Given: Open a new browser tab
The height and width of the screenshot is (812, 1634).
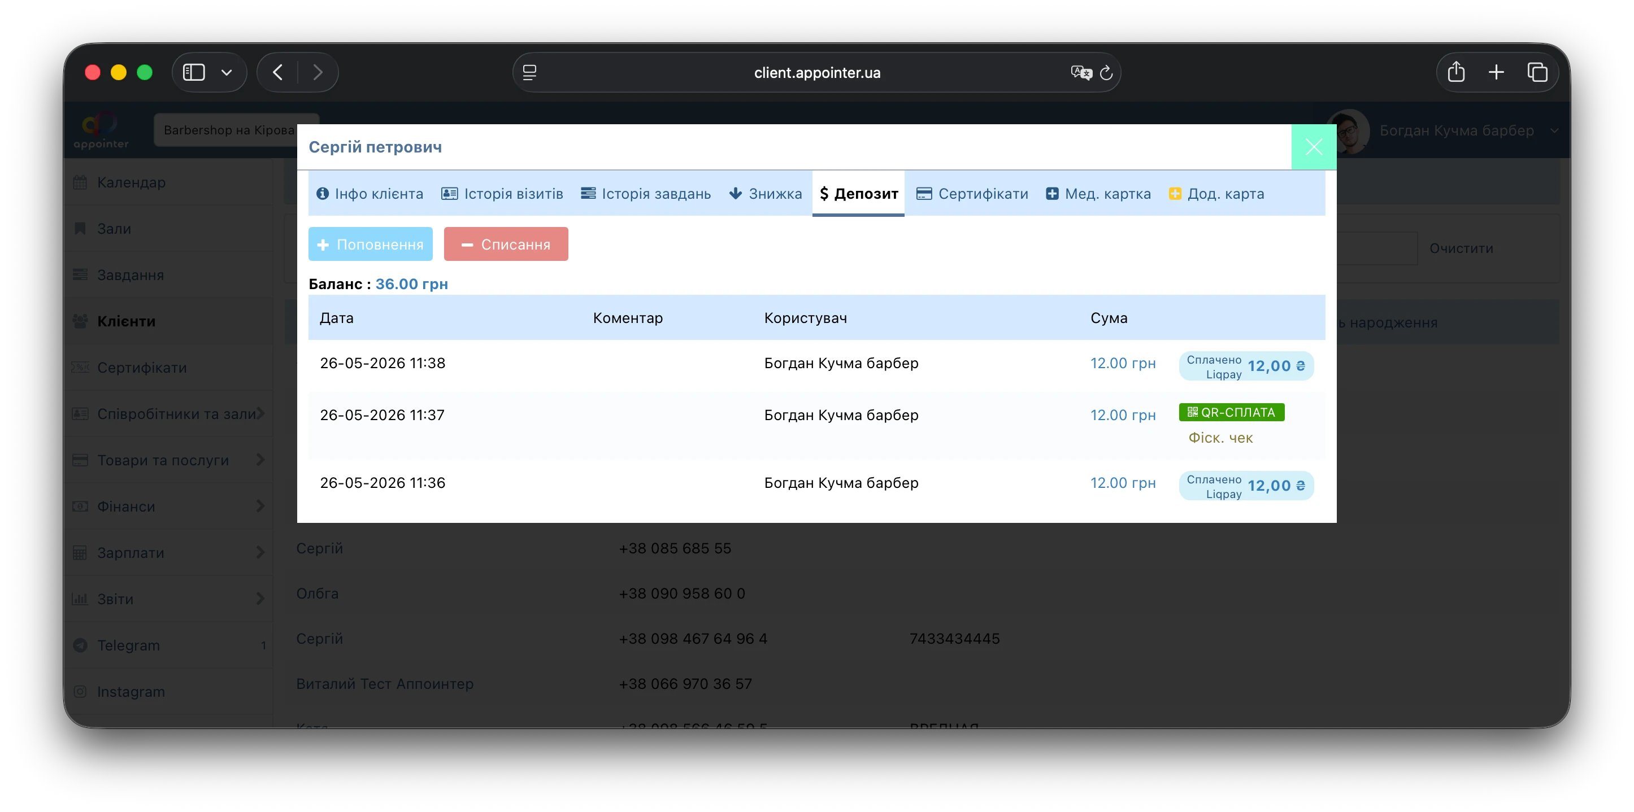Looking at the screenshot, I should [1496, 72].
